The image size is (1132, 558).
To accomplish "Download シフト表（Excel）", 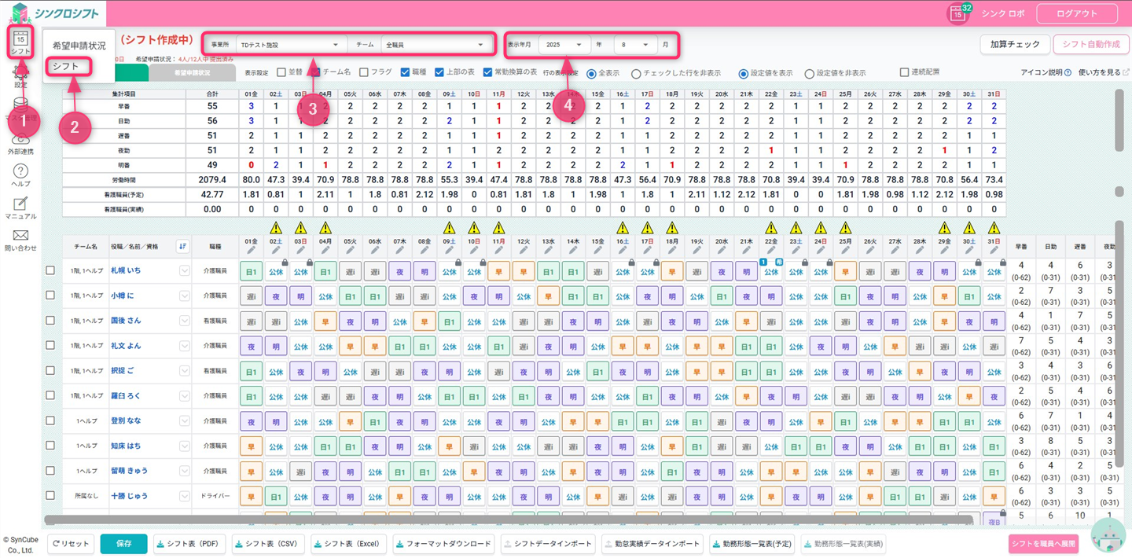I will 349,543.
